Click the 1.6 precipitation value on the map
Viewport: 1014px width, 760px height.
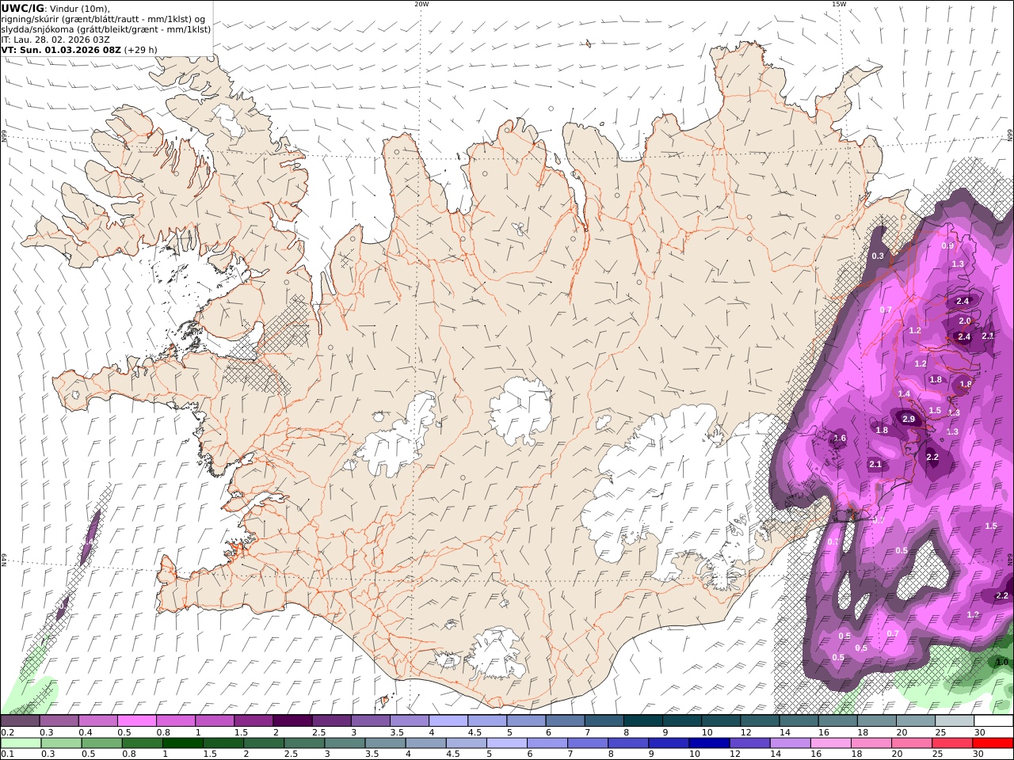click(840, 438)
